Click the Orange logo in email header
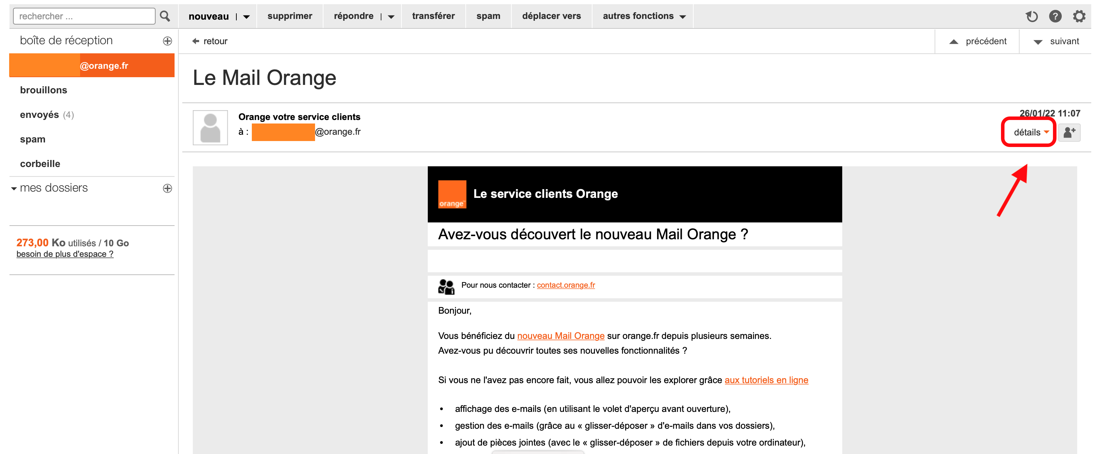 tap(452, 194)
